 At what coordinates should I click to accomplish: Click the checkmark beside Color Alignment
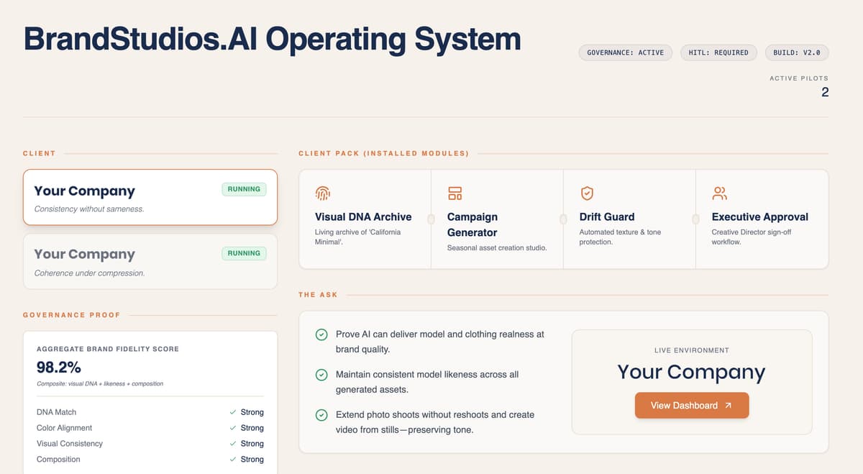point(234,427)
